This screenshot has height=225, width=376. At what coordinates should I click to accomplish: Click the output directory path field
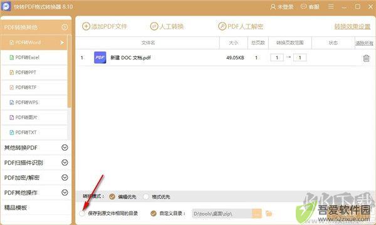tap(222, 213)
